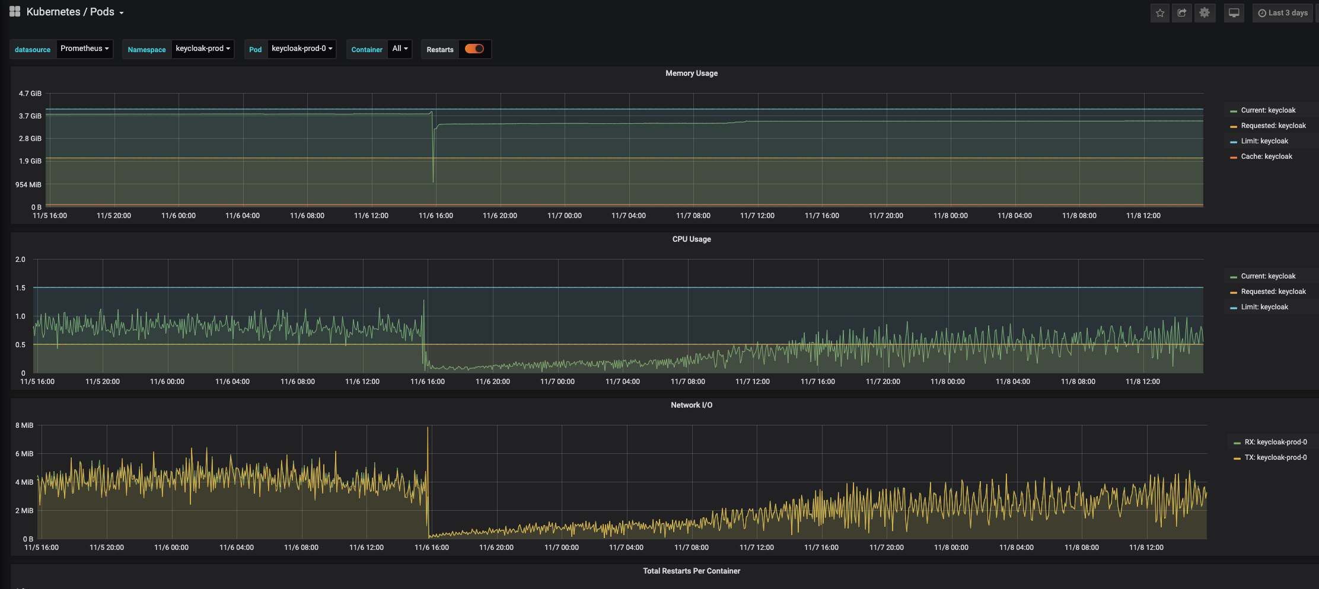
Task: Toggle the Restarts annotation switch
Action: click(x=474, y=49)
